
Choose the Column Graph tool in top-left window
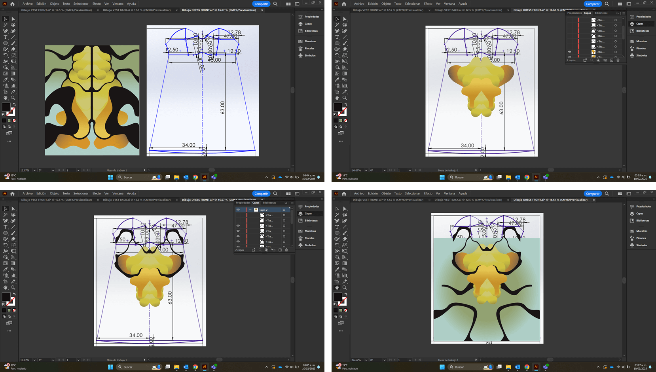click(x=13, y=85)
